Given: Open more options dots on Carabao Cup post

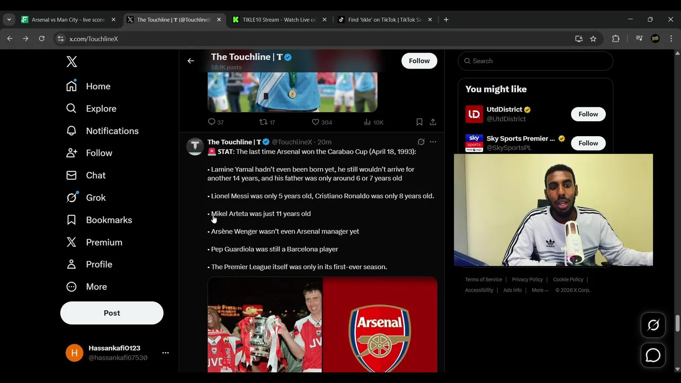Looking at the screenshot, I should point(433,142).
